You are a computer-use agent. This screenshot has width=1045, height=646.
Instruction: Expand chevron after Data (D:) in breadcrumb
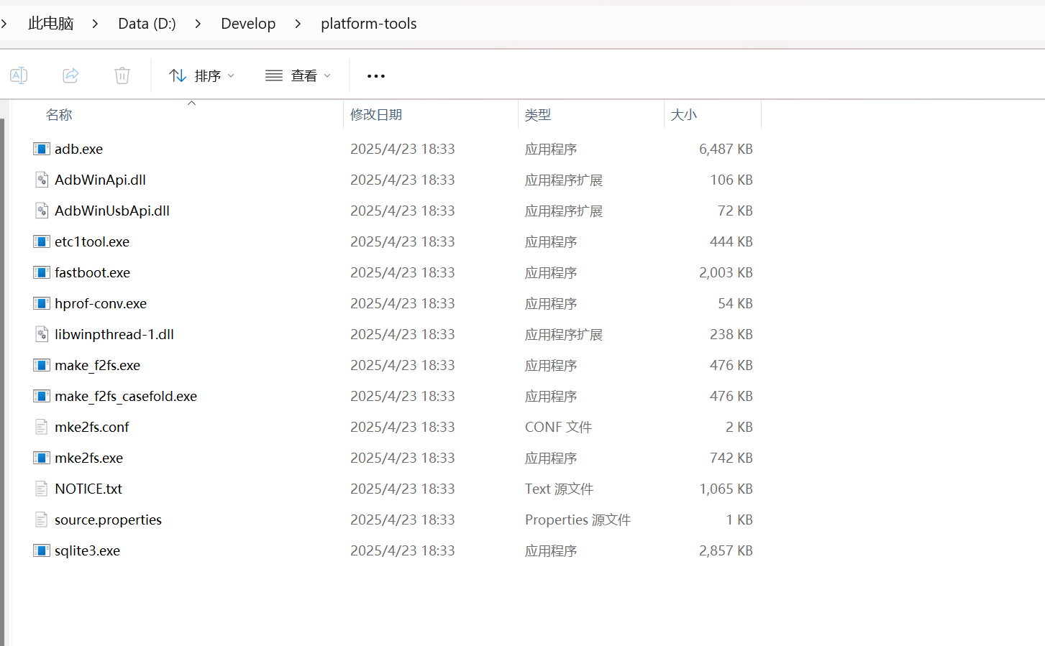[x=198, y=24]
